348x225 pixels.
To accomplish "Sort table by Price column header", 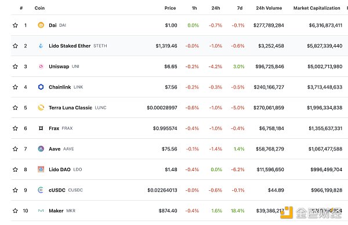I will pyautogui.click(x=170, y=8).
